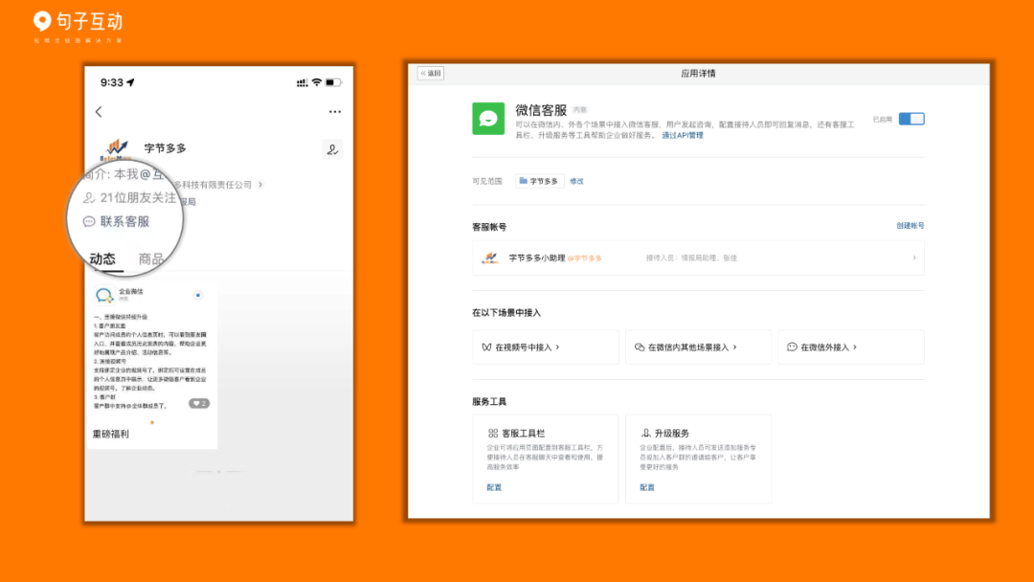Expand 在微信外接入 option
Viewport: 1034px width, 582px height.
tap(851, 347)
